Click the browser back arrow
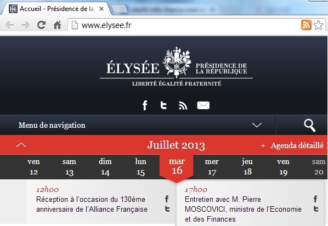 pos(10,25)
